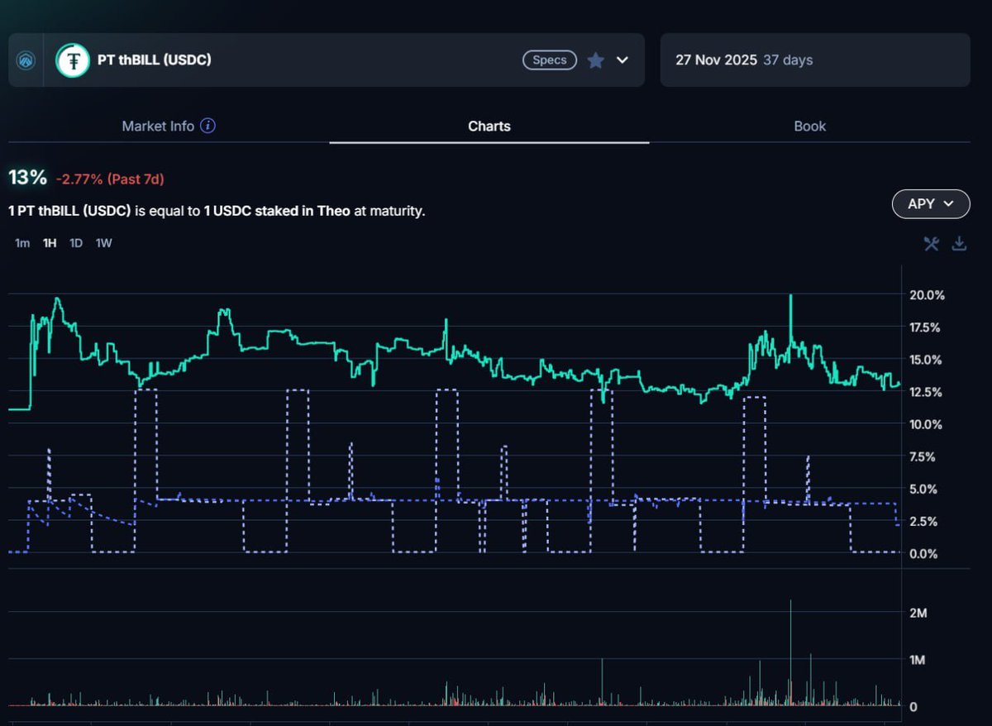Switch to the Market Info tab

158,127
